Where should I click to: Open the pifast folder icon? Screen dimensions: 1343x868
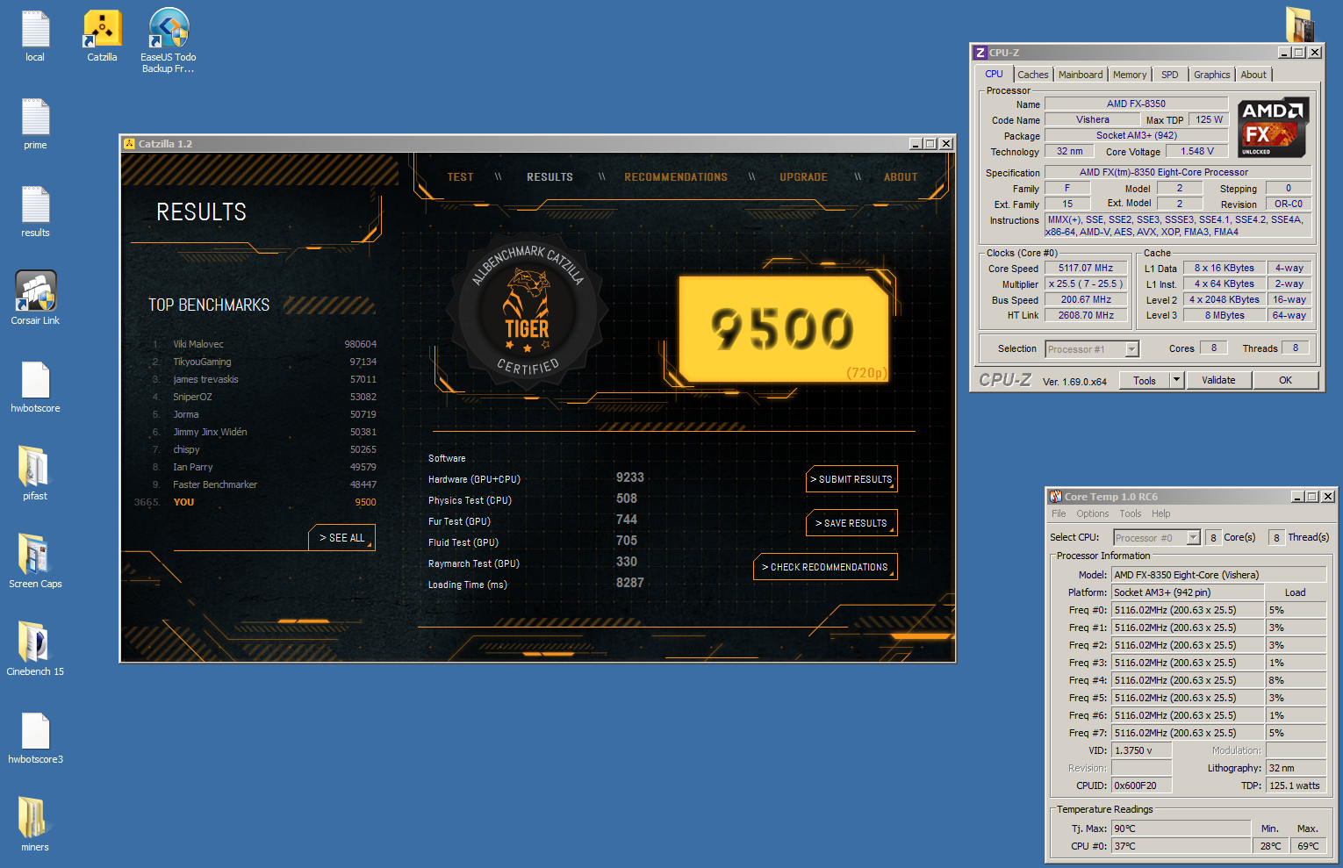(x=35, y=474)
